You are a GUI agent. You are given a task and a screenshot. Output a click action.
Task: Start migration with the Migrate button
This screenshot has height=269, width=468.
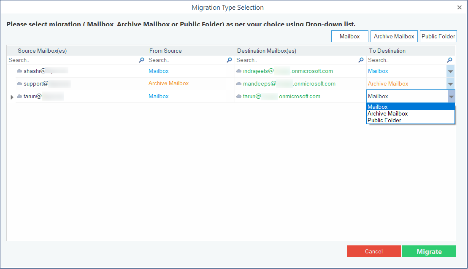pos(429,251)
